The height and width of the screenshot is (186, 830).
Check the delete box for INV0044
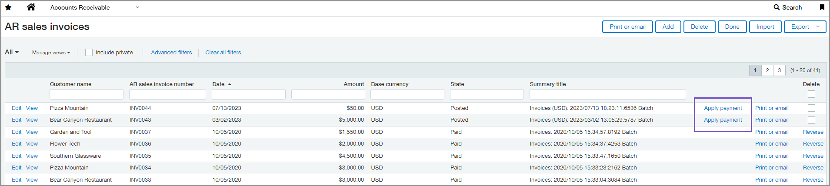tap(811, 108)
